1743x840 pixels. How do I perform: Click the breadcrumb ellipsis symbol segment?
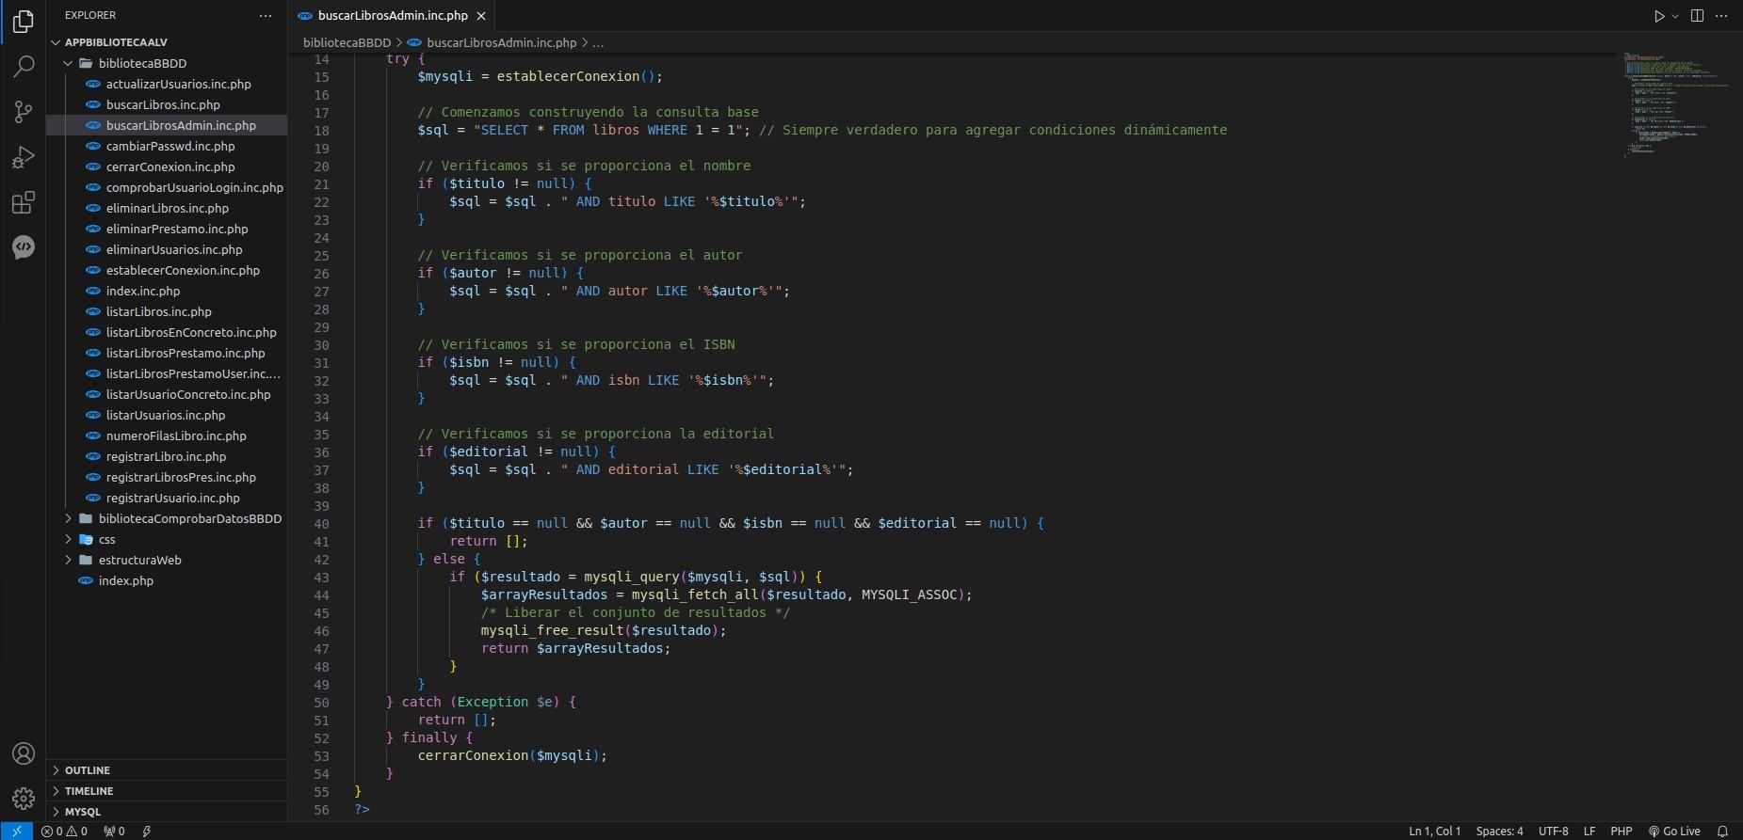598,42
